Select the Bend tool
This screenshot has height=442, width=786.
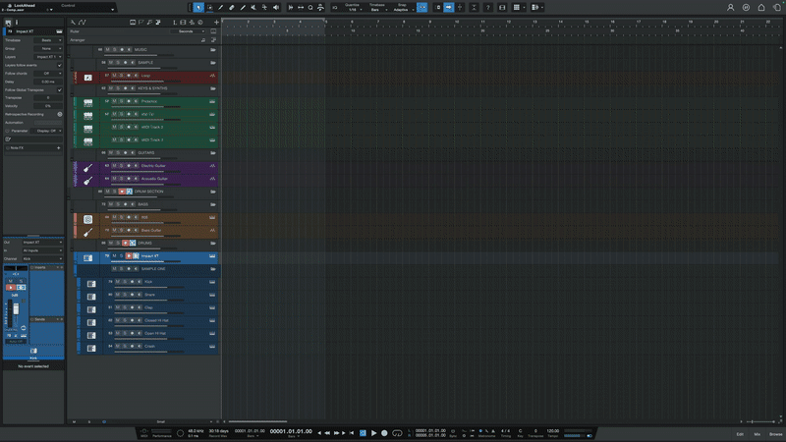(x=264, y=8)
